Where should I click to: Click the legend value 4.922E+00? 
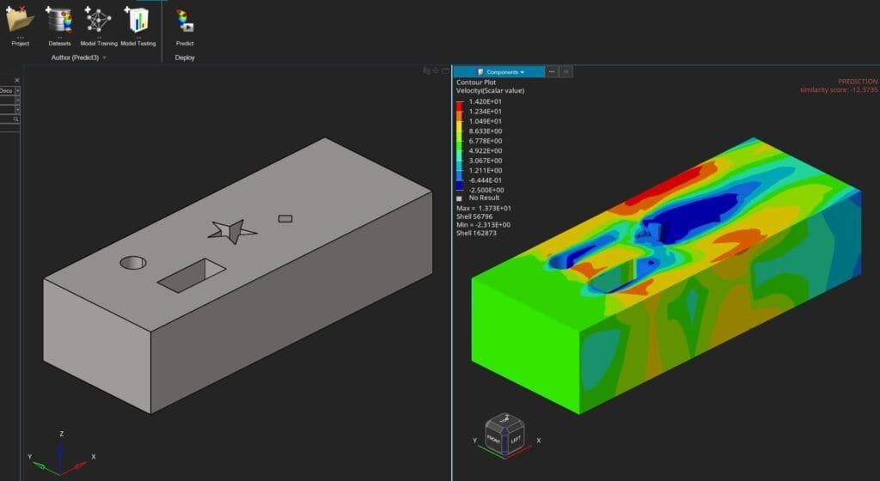point(486,151)
